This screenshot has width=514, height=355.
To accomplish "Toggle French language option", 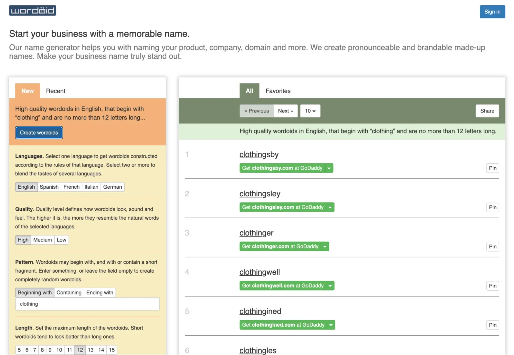I will coord(71,187).
